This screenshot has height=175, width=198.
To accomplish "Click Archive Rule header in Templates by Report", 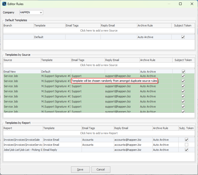I will pyautogui.click(x=166, y=128).
